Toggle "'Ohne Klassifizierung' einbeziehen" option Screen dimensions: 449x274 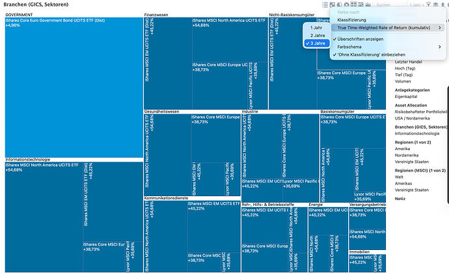[x=371, y=55]
